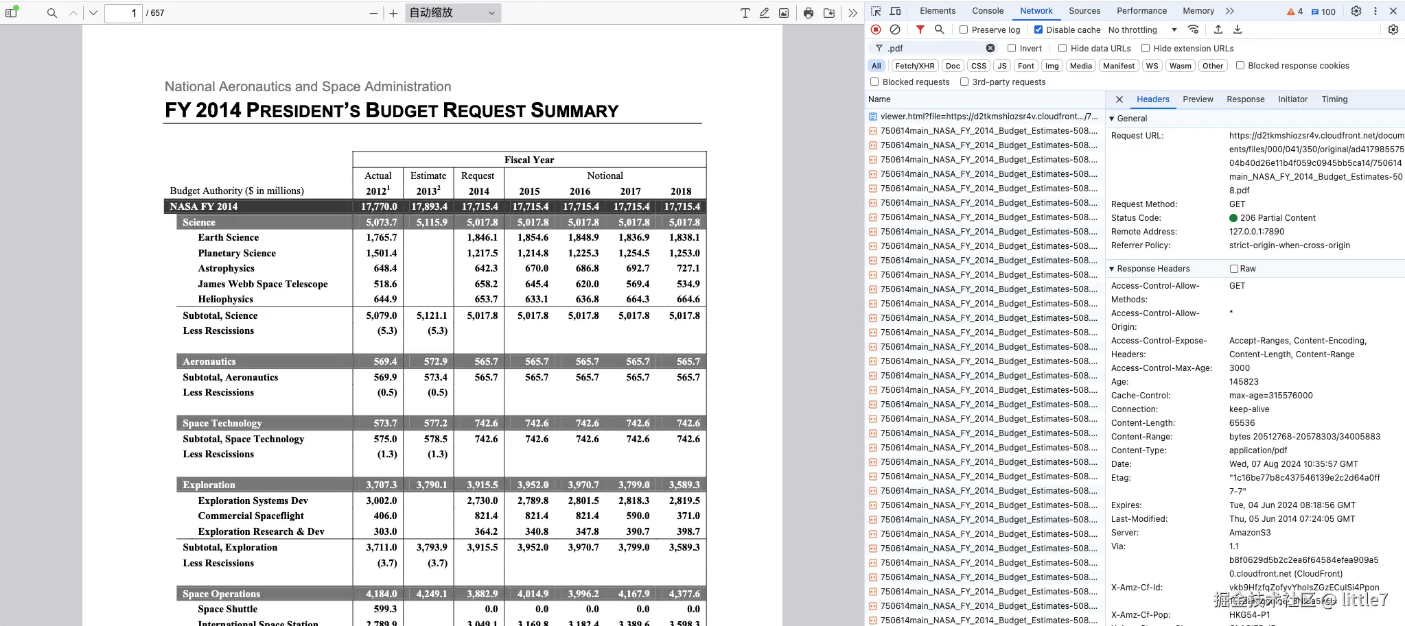
Task: Open the PDF zoom level dropdown
Action: coord(453,13)
